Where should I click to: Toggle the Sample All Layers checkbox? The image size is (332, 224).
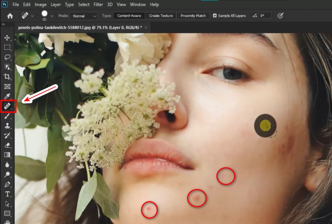(215, 15)
